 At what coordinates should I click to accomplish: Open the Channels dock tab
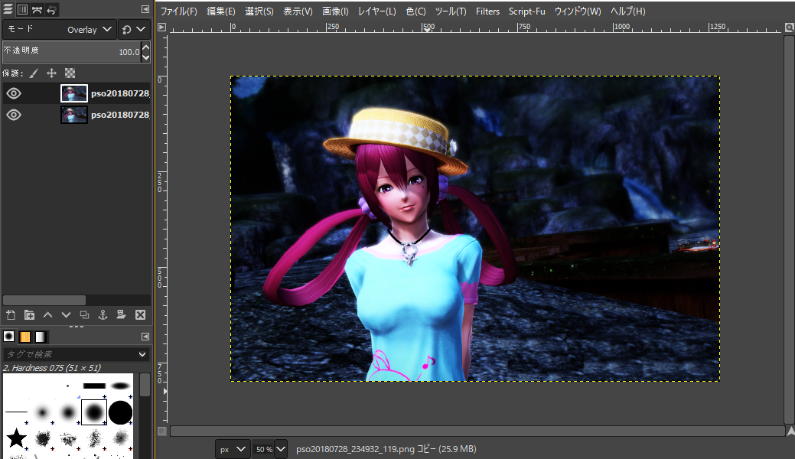coord(22,9)
